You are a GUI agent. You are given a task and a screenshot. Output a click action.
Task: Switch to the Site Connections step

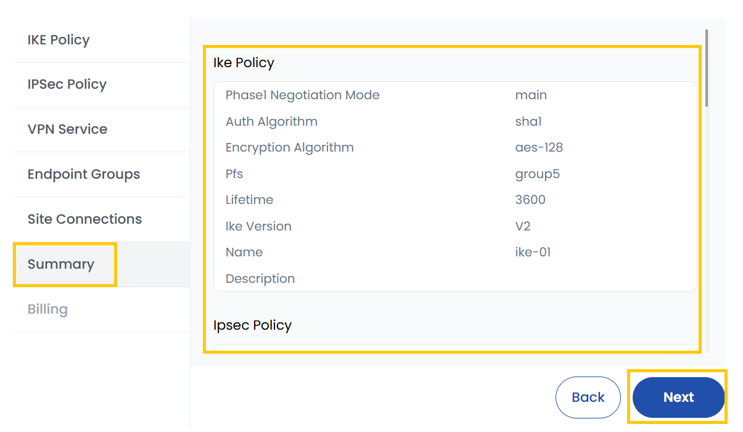(x=84, y=219)
